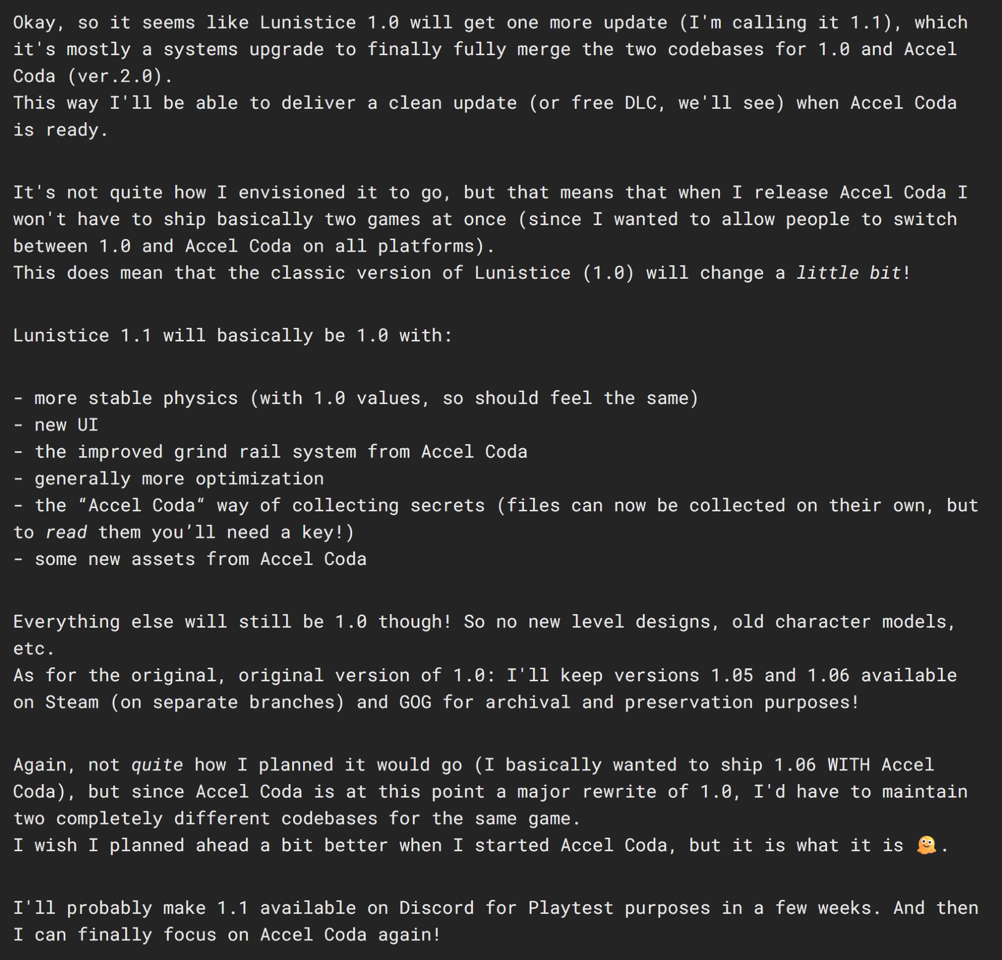The height and width of the screenshot is (960, 1002).
Task: Click the italic word "read"
Action: click(67, 532)
